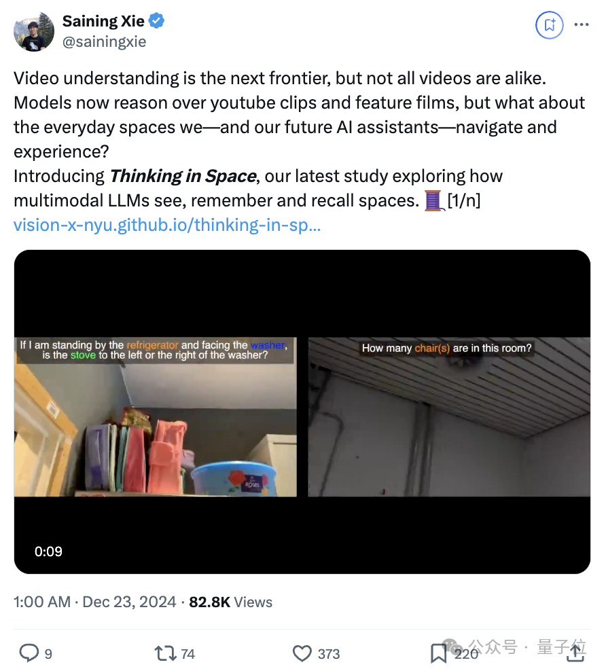Click the 9 replies count
The height and width of the screenshot is (671, 606).
(x=48, y=653)
